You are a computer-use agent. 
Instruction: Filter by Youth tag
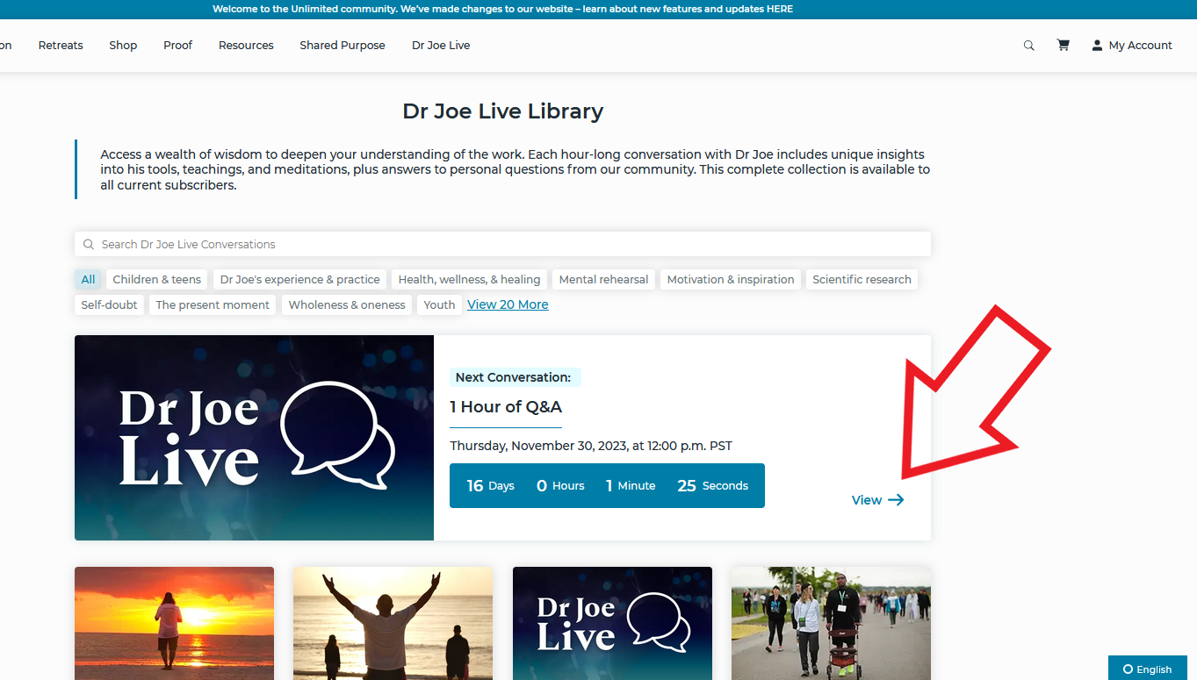(439, 305)
